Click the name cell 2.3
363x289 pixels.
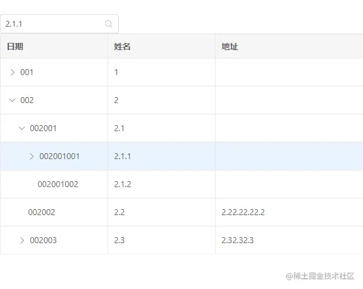point(161,240)
